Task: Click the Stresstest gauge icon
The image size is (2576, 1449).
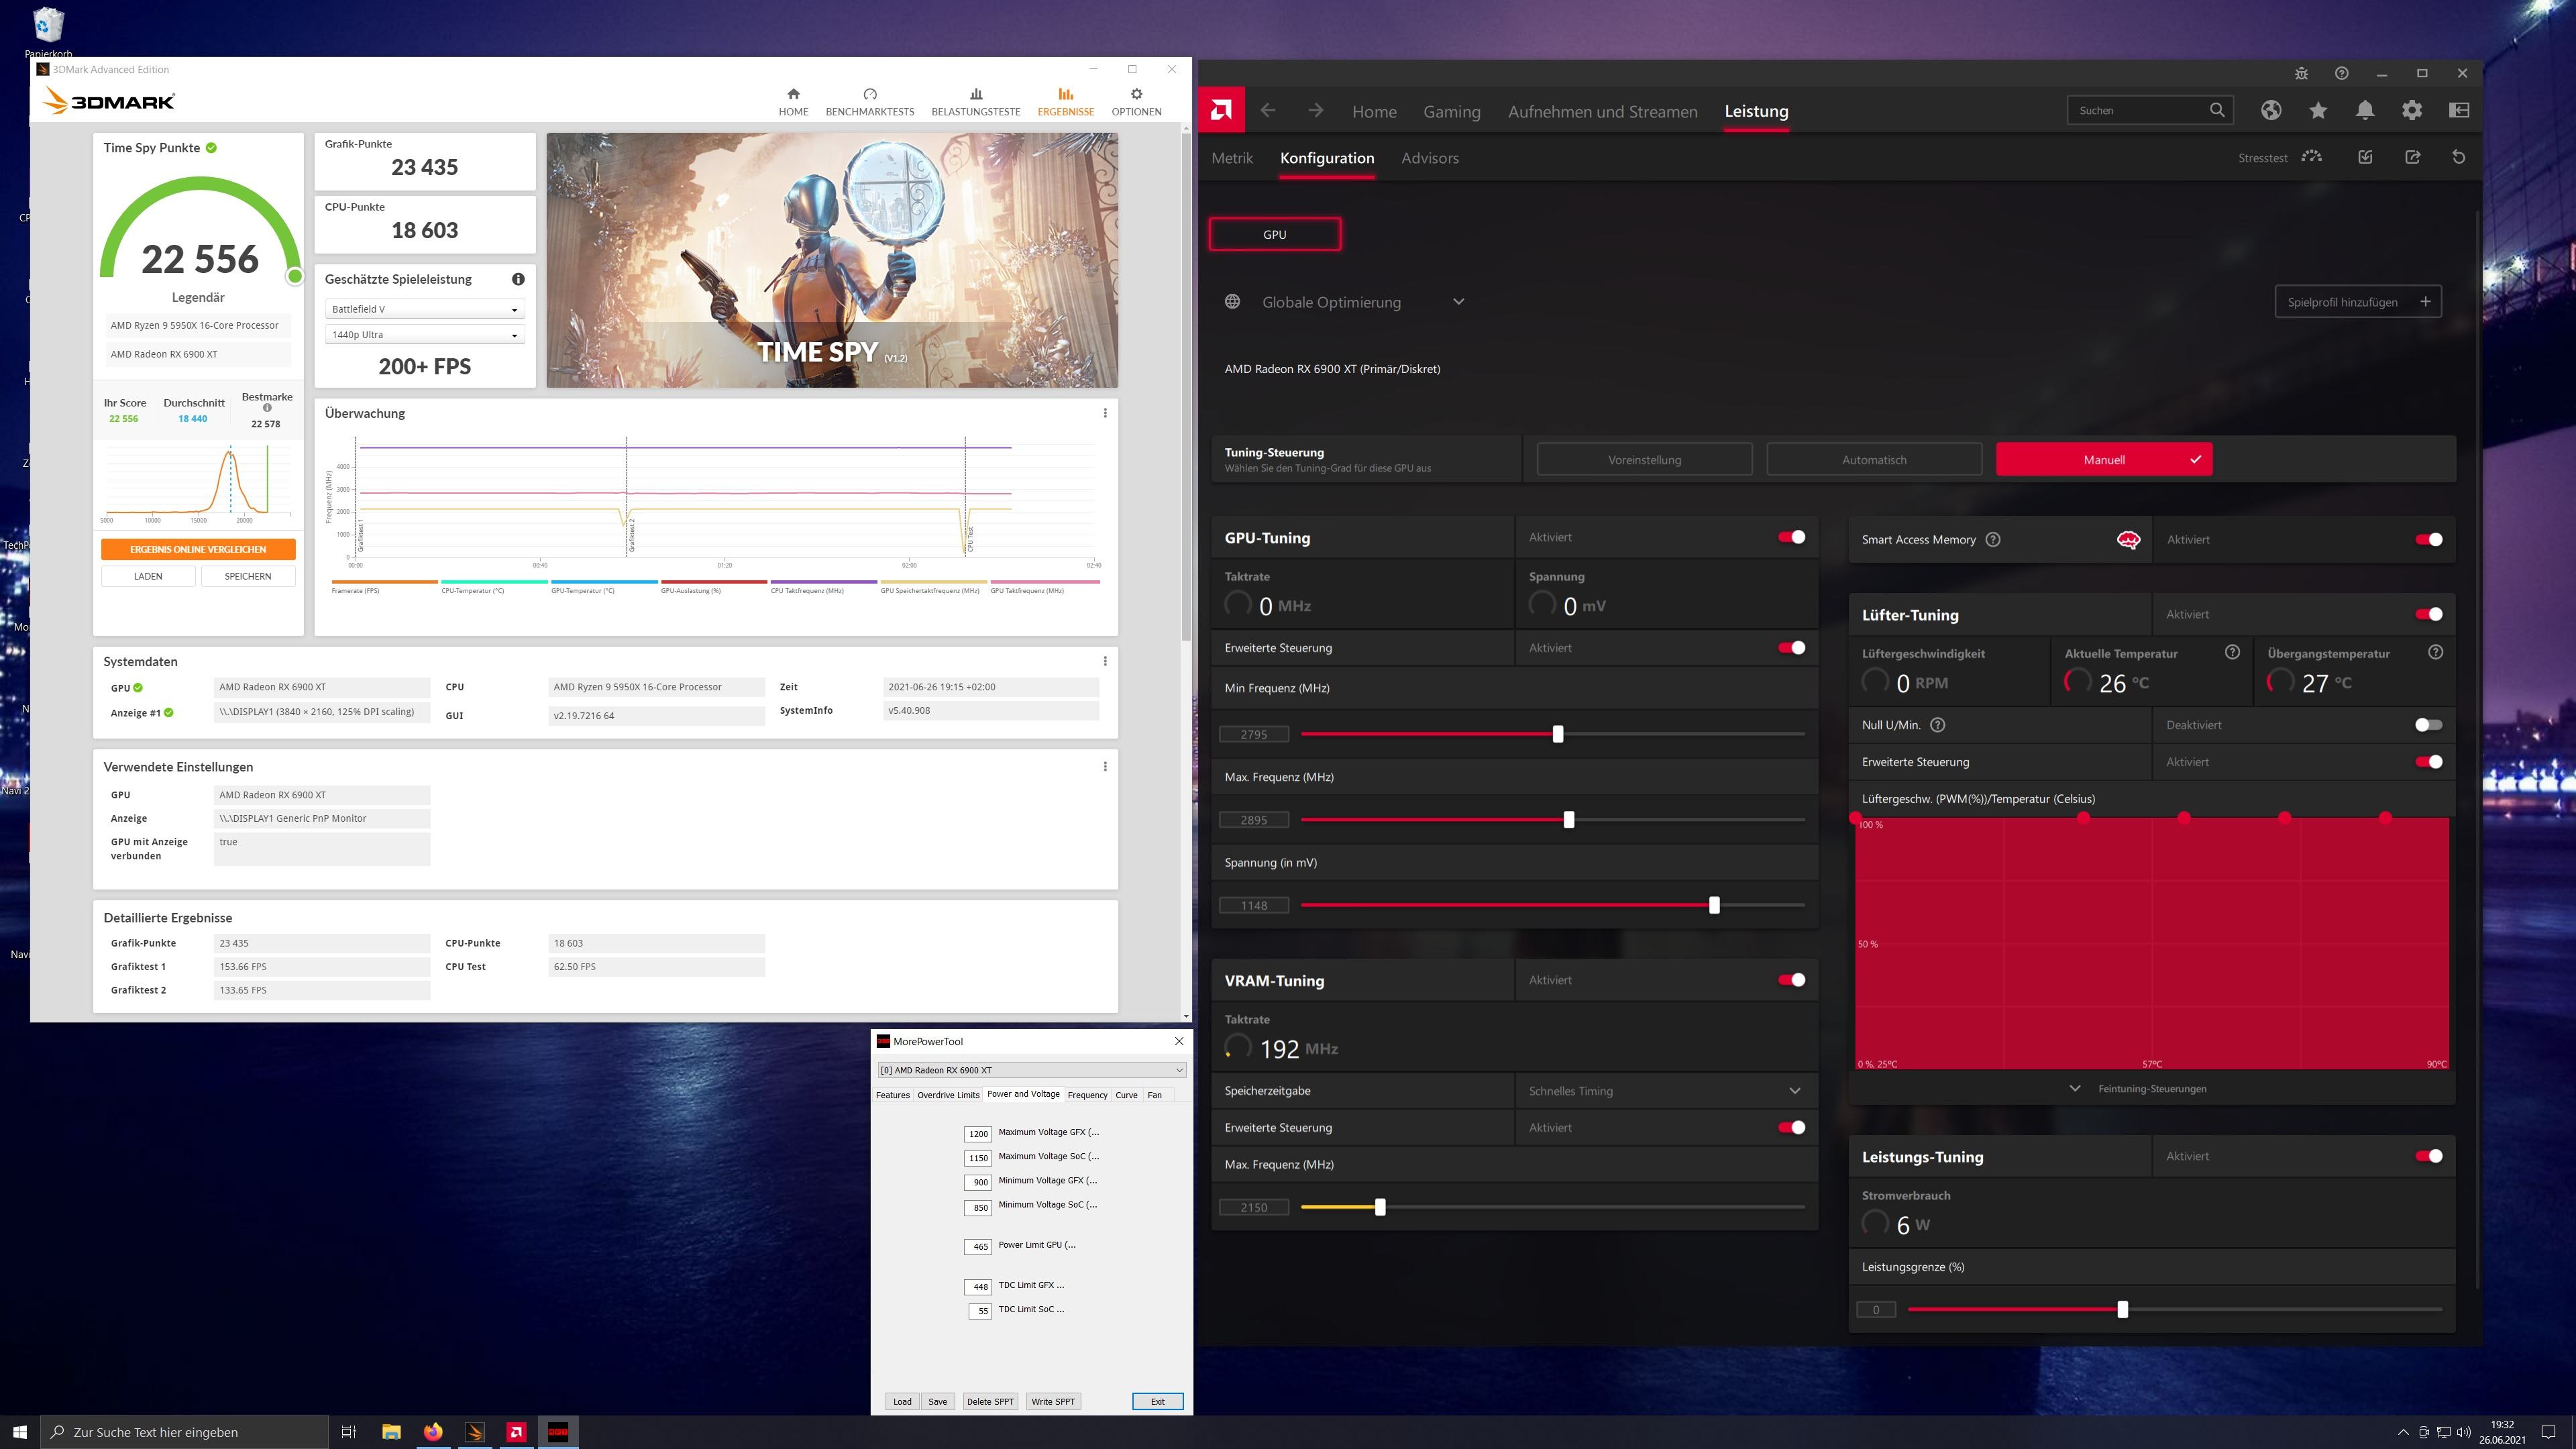Action: 2311,157
